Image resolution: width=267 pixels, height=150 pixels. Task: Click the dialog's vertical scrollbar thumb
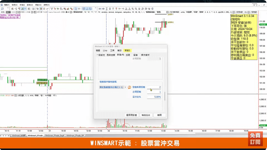tap(165, 96)
